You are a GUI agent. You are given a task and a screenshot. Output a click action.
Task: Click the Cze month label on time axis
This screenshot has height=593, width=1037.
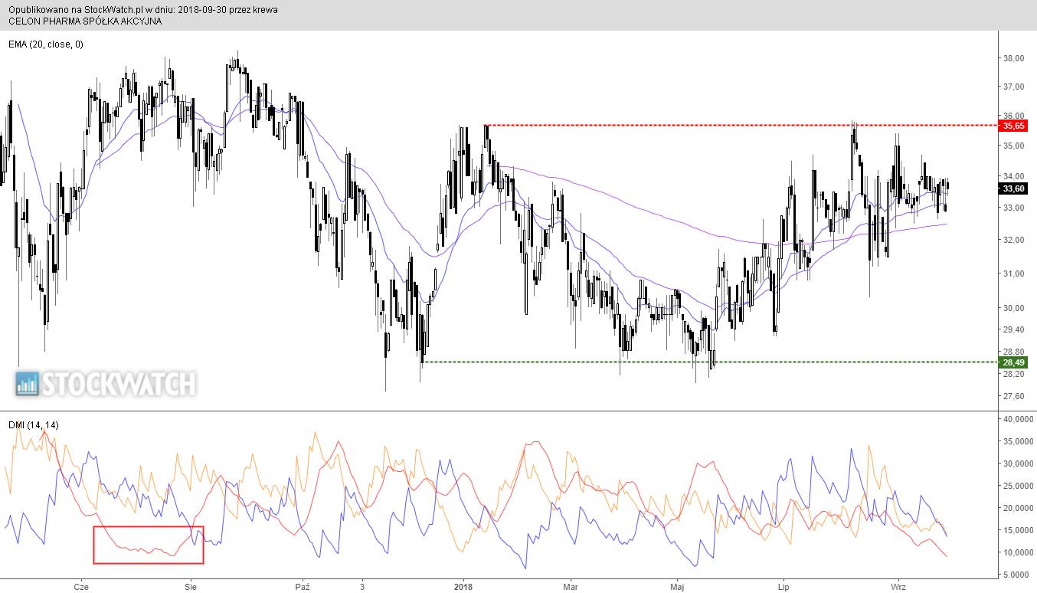tap(80, 587)
